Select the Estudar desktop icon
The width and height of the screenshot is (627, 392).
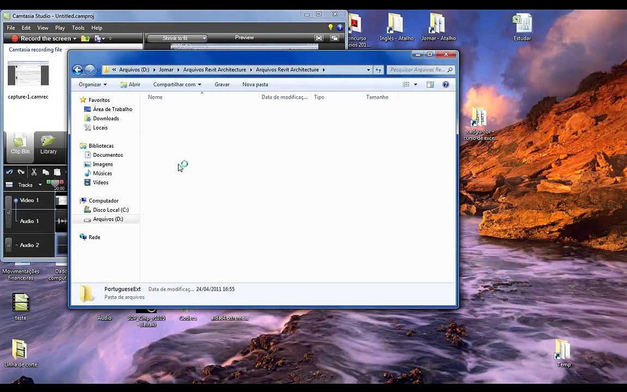[522, 27]
